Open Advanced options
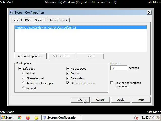This screenshot has width=161, height=121. (x=30, y=56)
